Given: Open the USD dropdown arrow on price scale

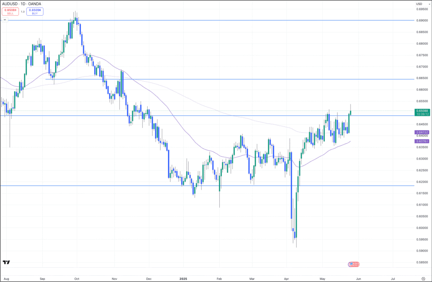Looking at the screenshot, I should pos(429,4).
